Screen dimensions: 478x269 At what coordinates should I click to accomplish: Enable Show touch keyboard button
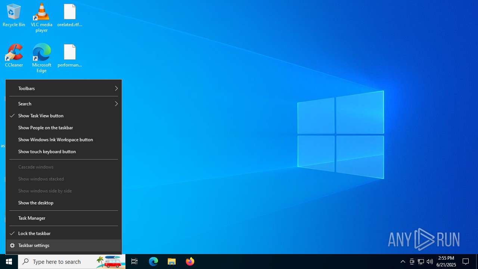point(64,152)
